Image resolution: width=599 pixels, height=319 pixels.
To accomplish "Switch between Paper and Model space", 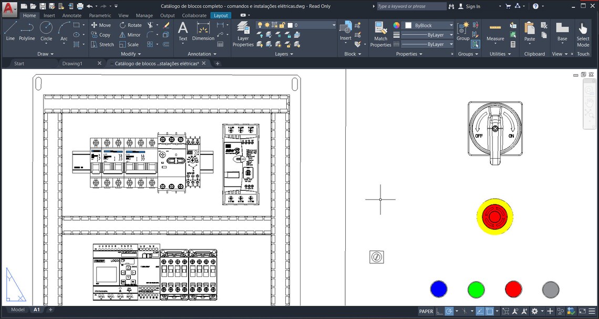I will [426, 311].
